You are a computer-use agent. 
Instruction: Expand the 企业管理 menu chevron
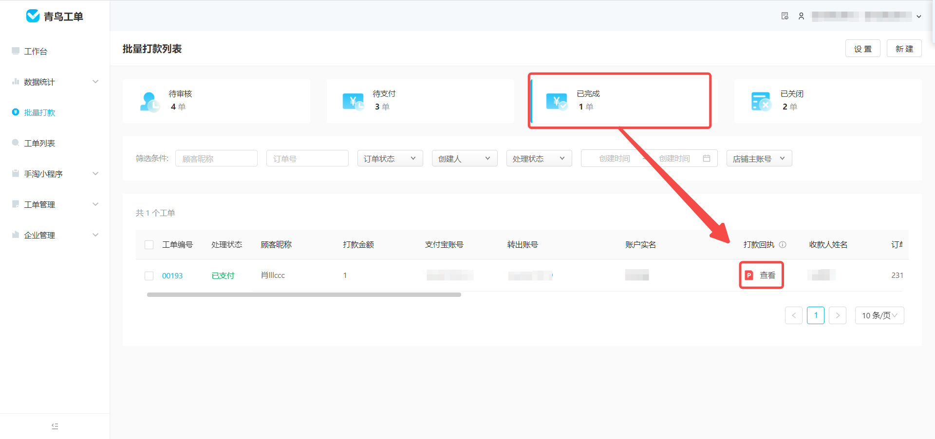point(95,235)
